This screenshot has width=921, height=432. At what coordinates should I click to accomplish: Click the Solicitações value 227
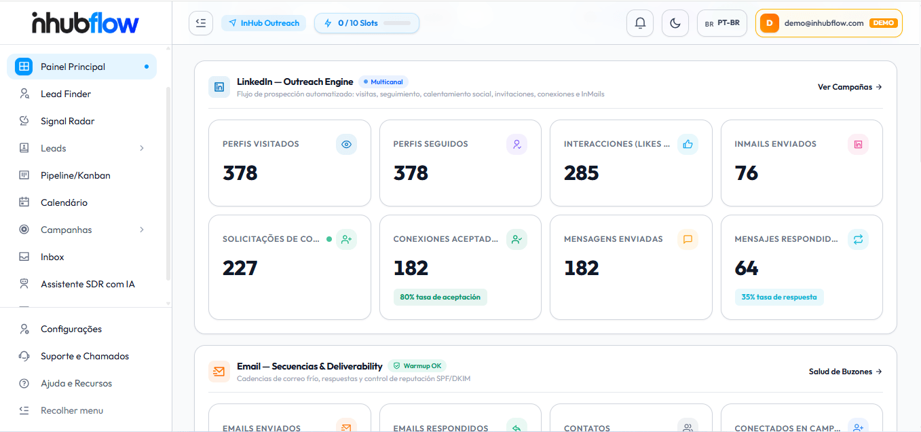tap(240, 268)
